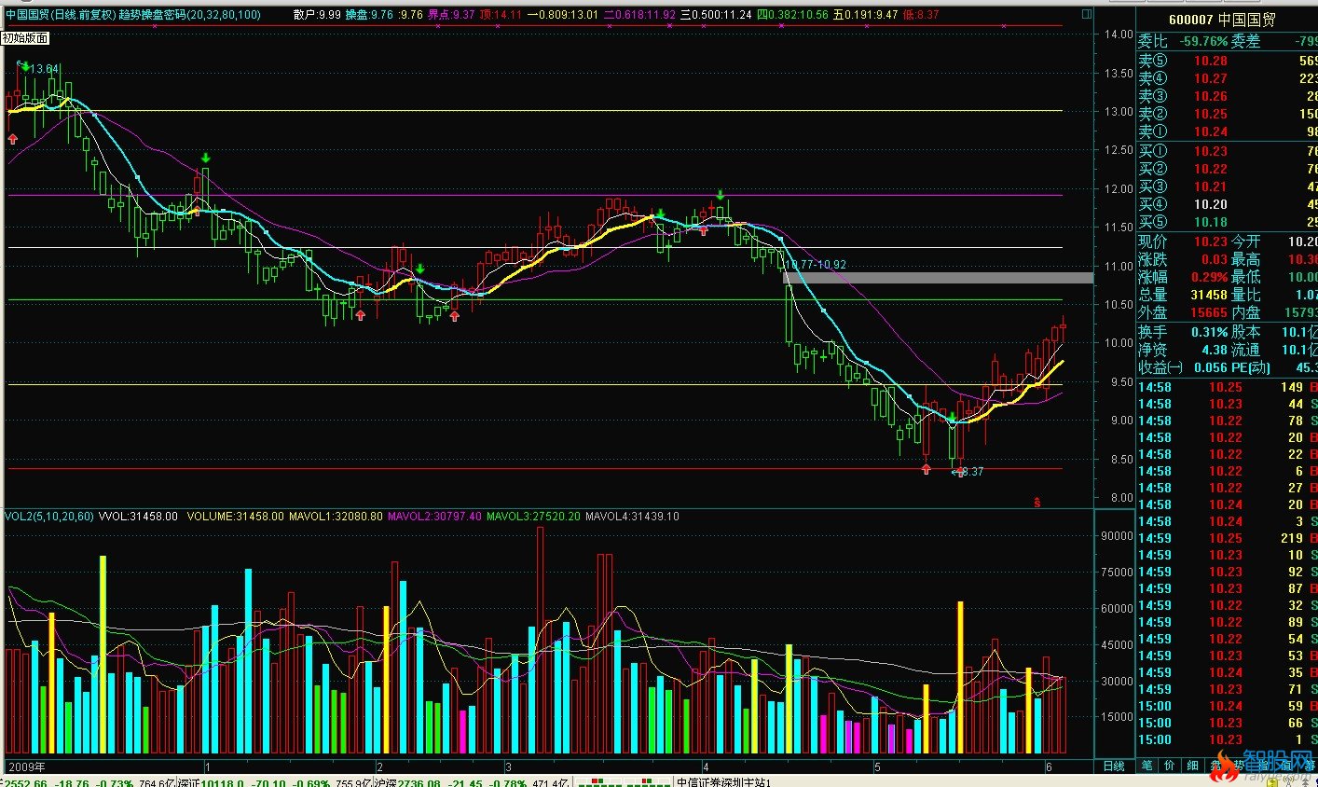Select the 卖① 10.24 ask row
The height and width of the screenshot is (787, 1318).
(1228, 131)
